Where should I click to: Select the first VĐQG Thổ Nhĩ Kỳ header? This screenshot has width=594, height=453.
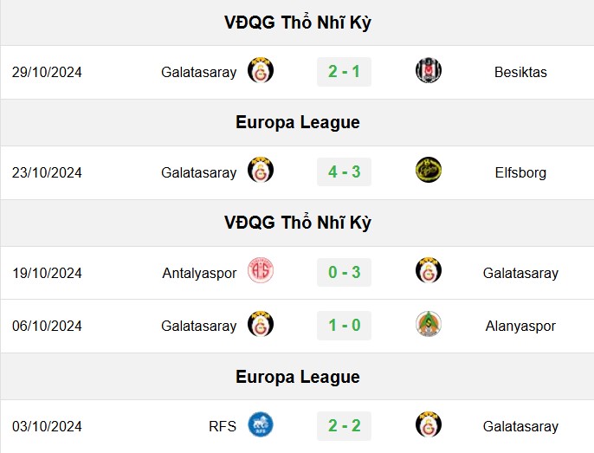coord(297,23)
